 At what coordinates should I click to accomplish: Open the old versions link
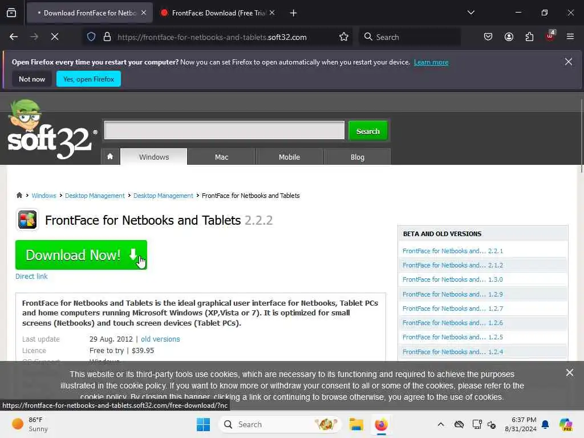tap(160, 339)
